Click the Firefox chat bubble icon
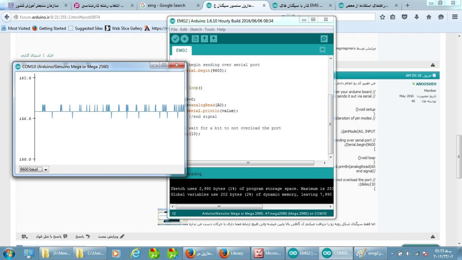The width and height of the screenshot is (462, 260). tap(441, 17)
